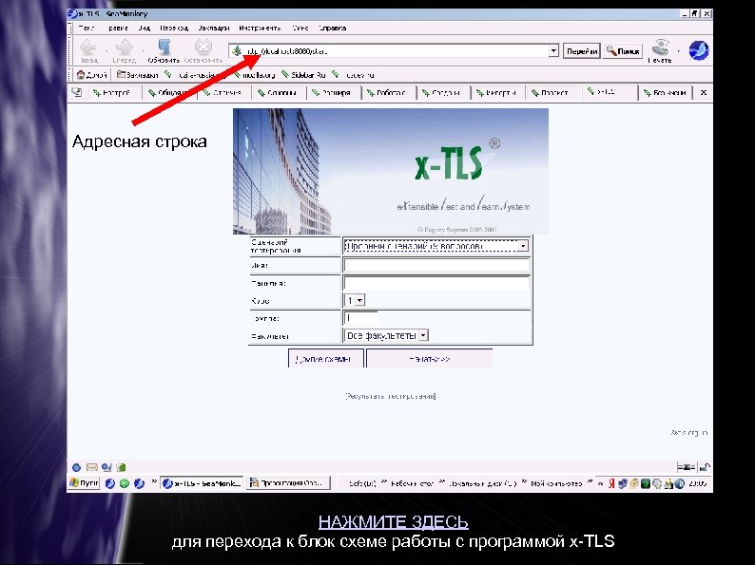
Task: Click Address Book icon in status bar
Action: coord(122,467)
